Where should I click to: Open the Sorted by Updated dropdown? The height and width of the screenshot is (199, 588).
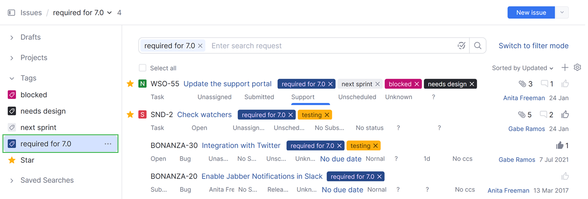click(x=522, y=68)
